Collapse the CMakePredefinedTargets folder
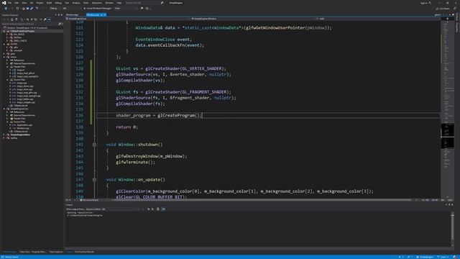This screenshot has width=460, height=259. pos(4,31)
